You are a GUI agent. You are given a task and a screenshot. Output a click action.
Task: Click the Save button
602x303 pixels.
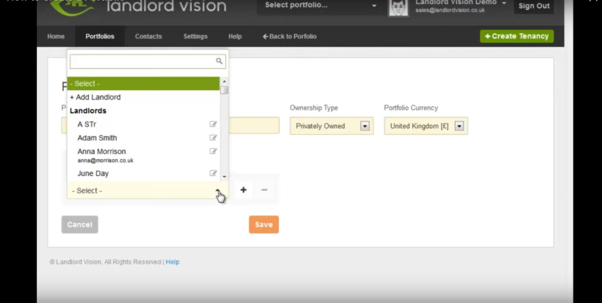264,225
